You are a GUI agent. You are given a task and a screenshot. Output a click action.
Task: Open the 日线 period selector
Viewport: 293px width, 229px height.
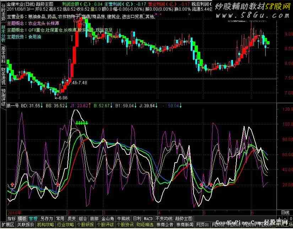coord(285,212)
